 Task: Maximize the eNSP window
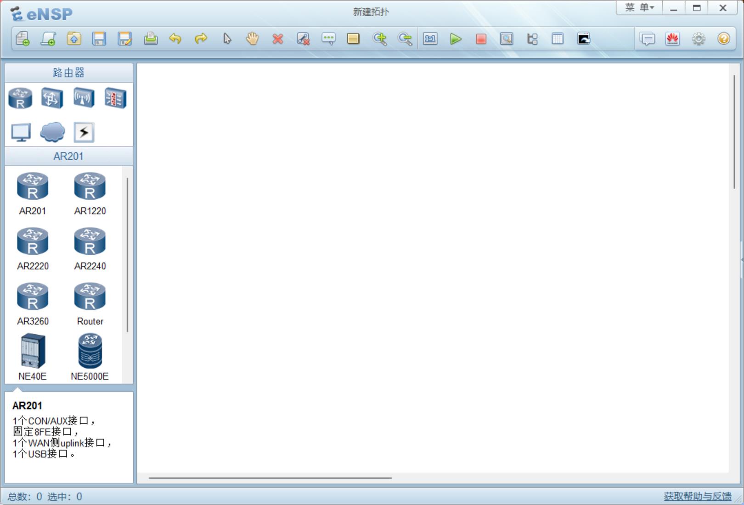697,8
